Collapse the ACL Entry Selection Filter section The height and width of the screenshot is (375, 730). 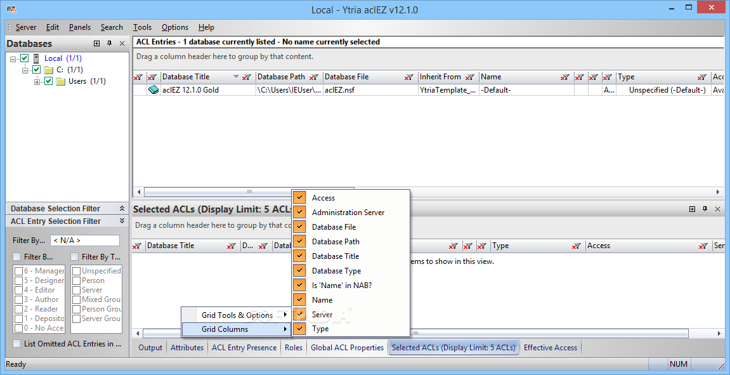122,221
